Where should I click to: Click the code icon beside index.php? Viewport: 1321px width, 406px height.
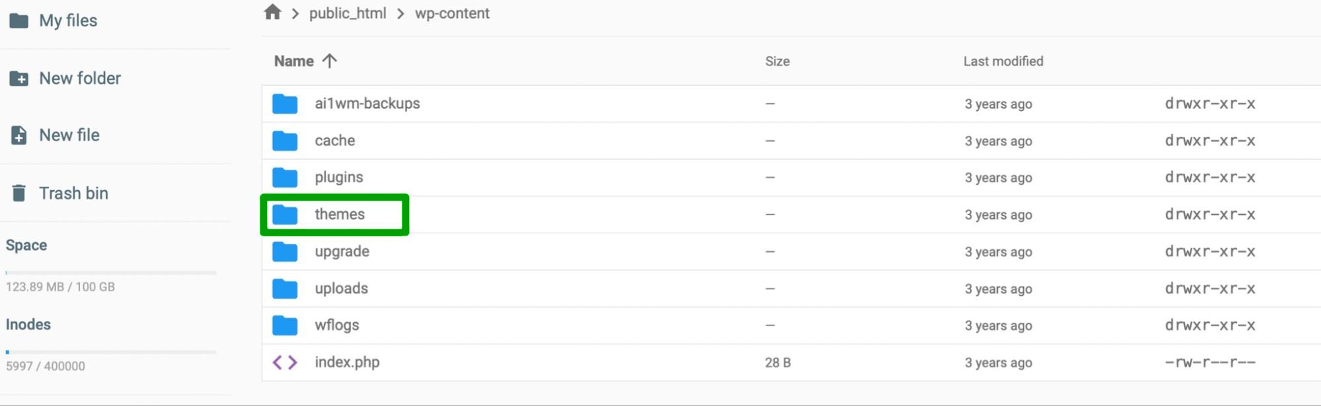coord(284,362)
